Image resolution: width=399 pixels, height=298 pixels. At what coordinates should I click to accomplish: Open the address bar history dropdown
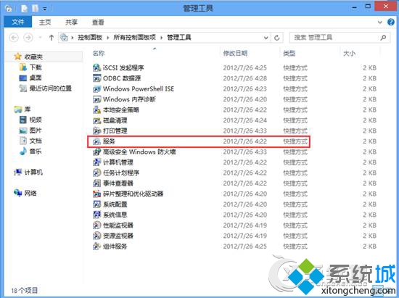[266, 38]
